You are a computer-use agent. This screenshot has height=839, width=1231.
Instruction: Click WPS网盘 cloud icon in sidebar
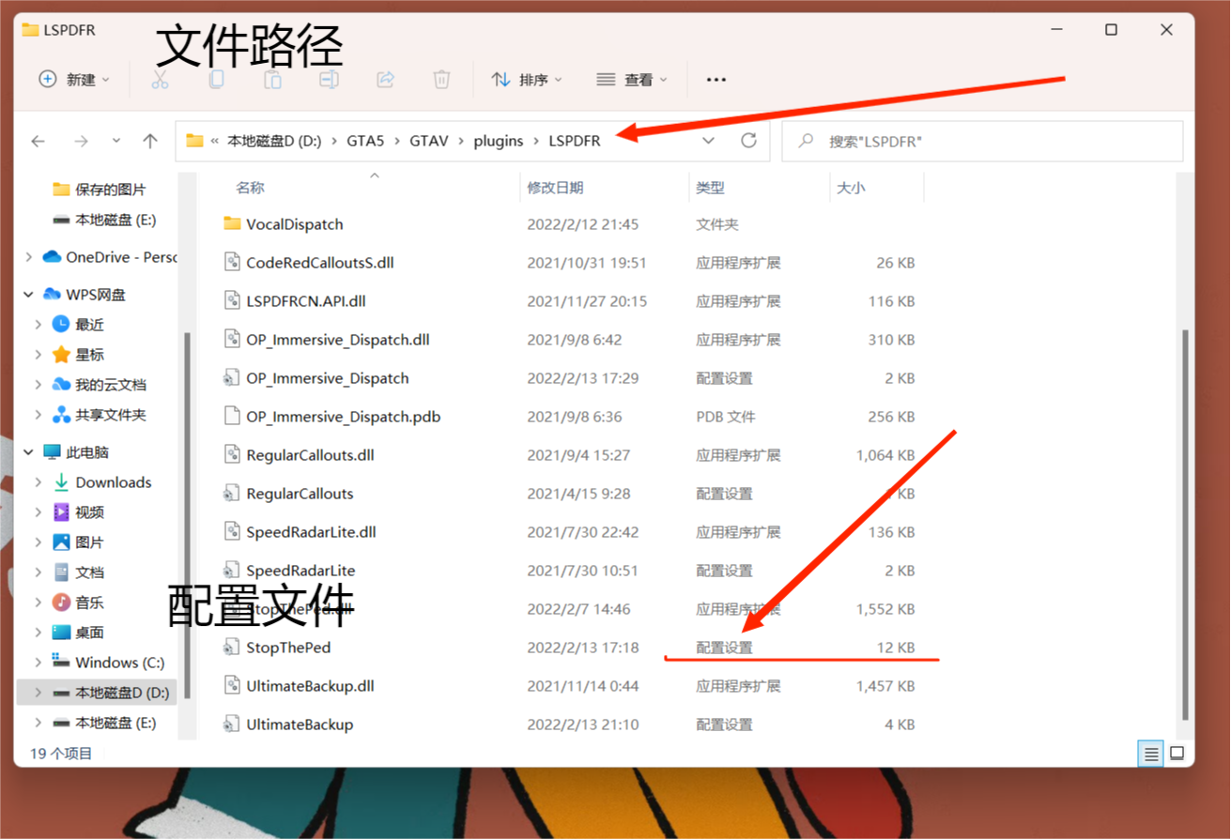pyautogui.click(x=52, y=295)
